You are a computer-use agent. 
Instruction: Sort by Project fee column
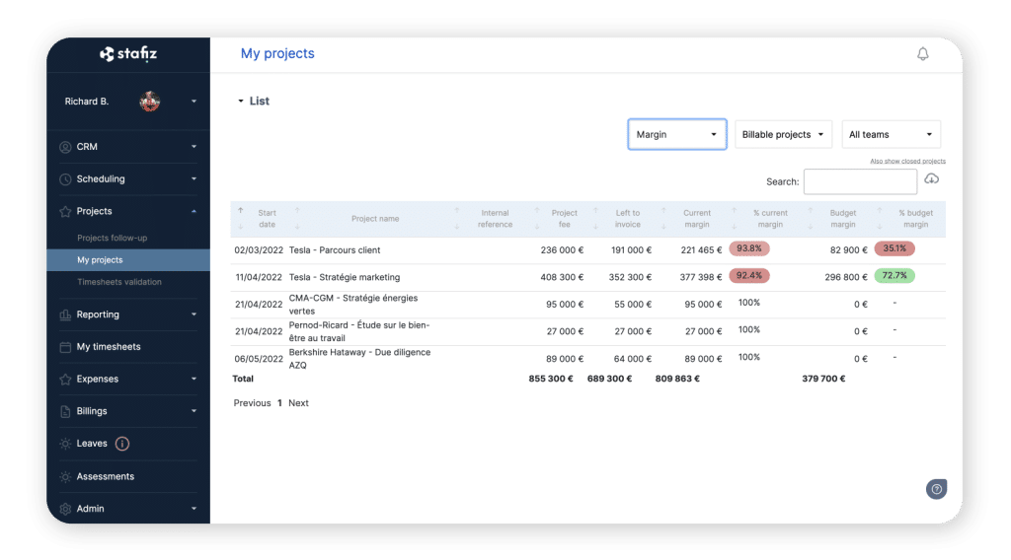564,219
